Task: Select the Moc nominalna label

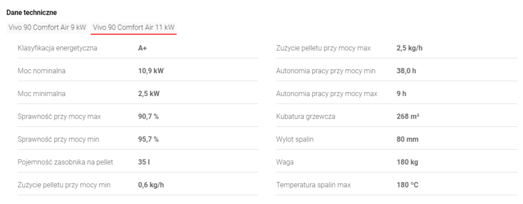Action: [41, 71]
